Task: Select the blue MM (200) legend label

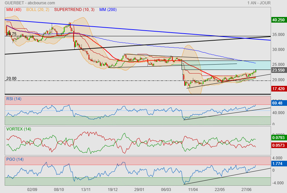Action: [108, 10]
